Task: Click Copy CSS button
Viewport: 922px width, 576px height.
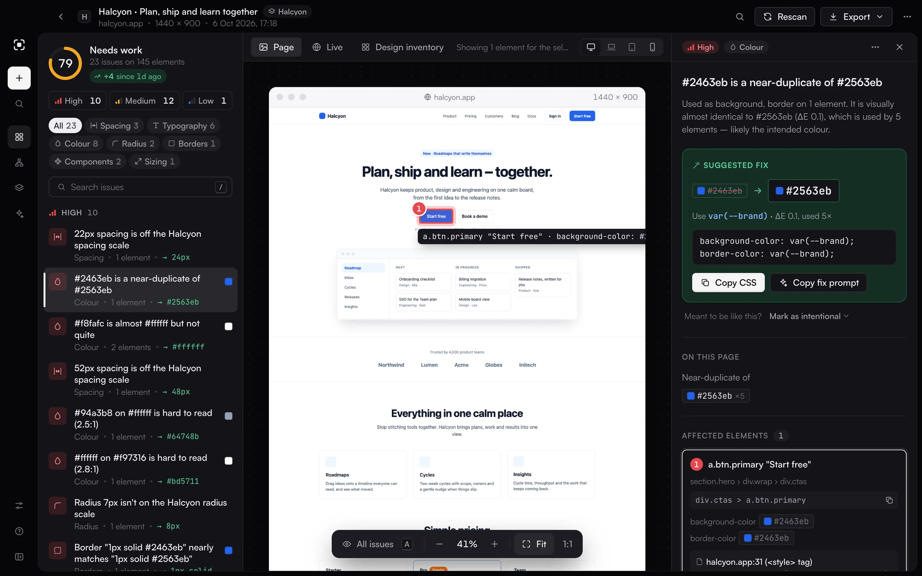Action: 728,283
